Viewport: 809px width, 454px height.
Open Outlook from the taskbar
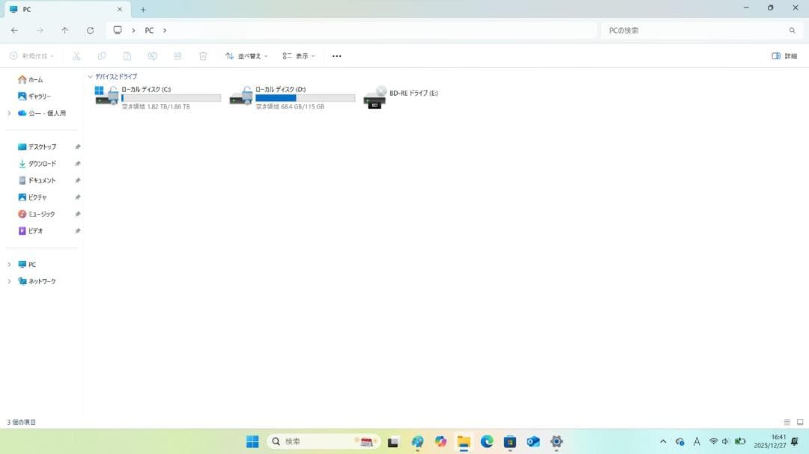pos(533,441)
